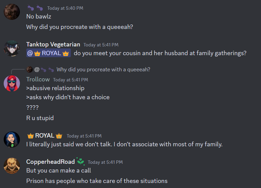Screen dimensions: 261x188
Task: Select the "R u stupid" message
Action: 40,118
